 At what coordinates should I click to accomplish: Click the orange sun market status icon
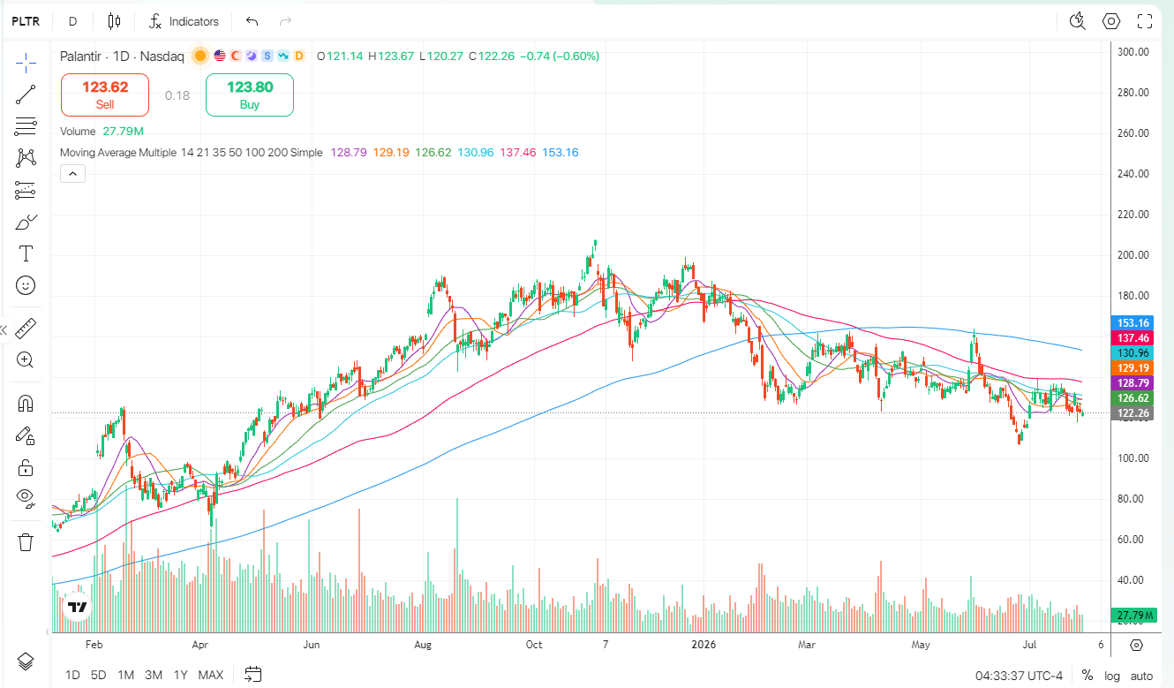pyautogui.click(x=200, y=56)
